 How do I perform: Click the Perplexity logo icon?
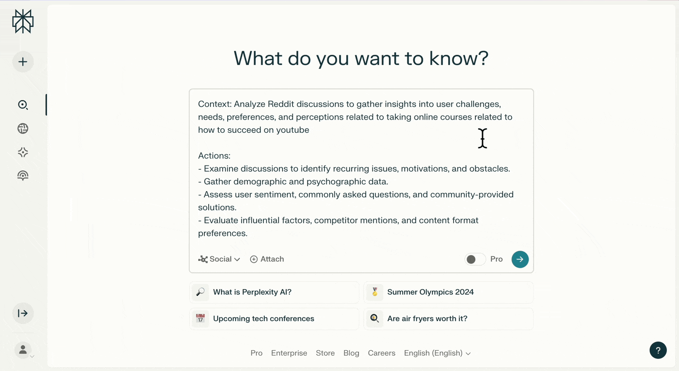tap(23, 21)
